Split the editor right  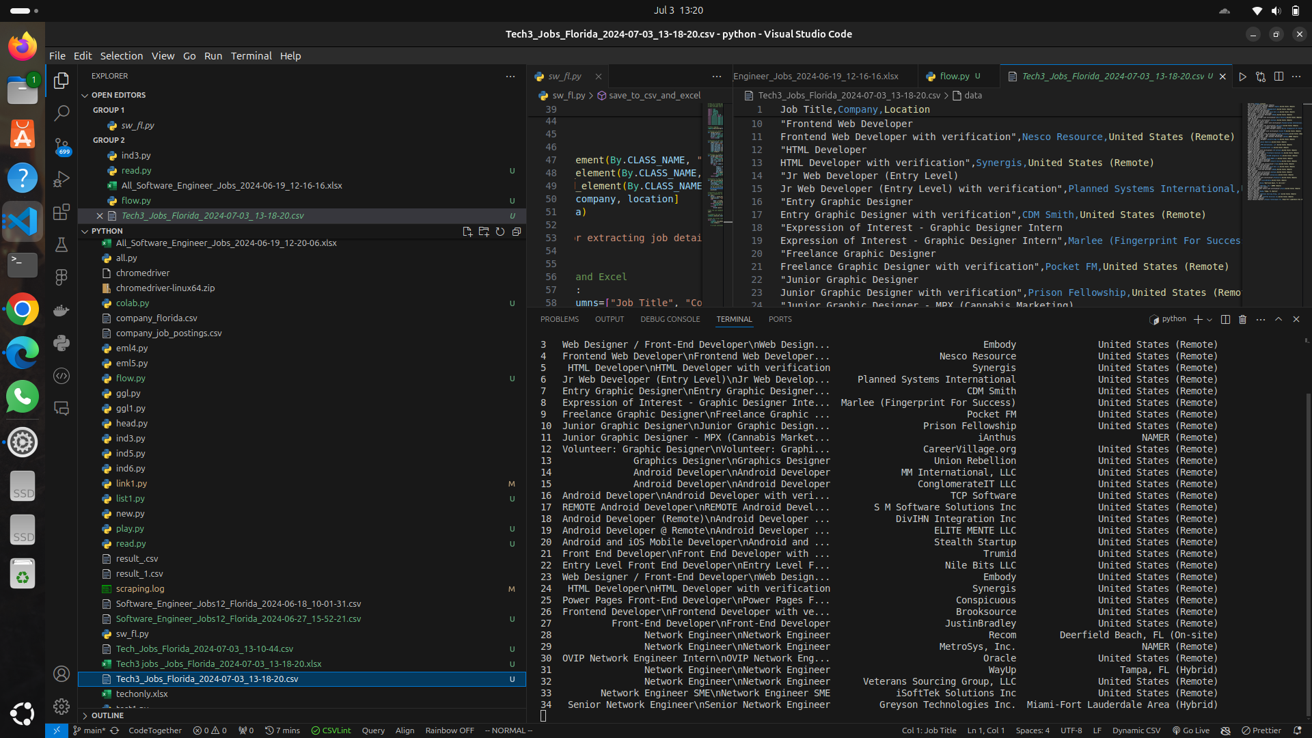click(x=1279, y=77)
